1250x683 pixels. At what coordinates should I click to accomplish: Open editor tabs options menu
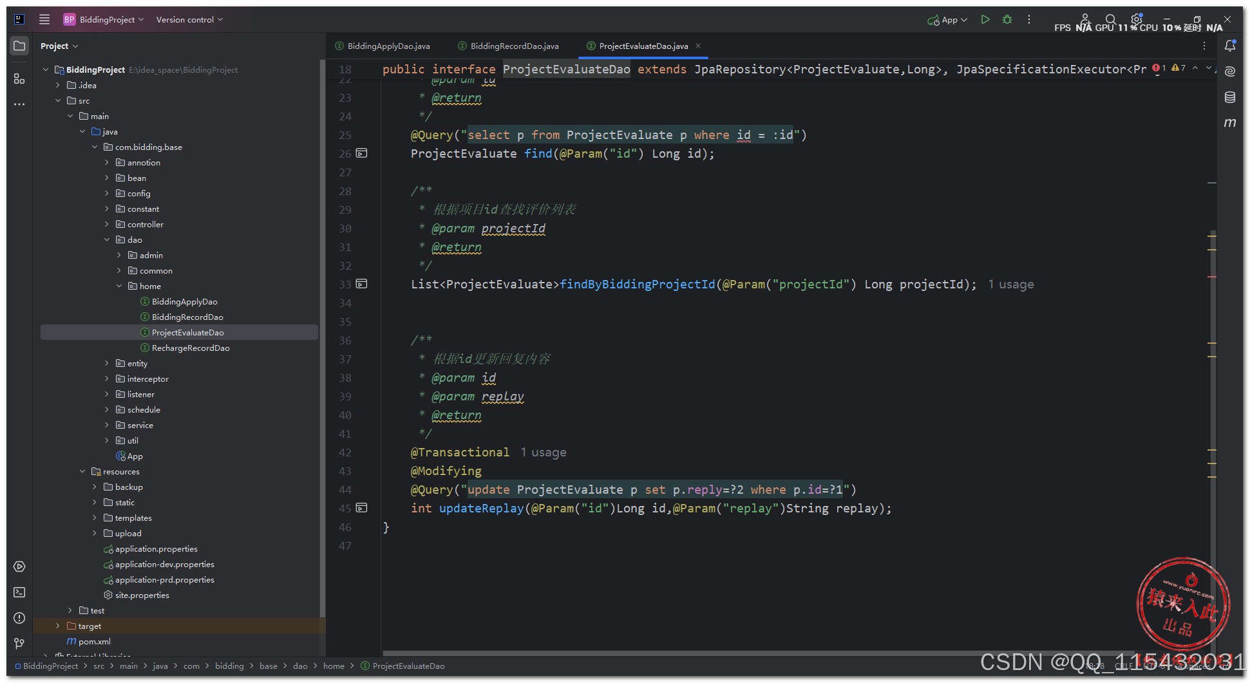[x=1204, y=46]
